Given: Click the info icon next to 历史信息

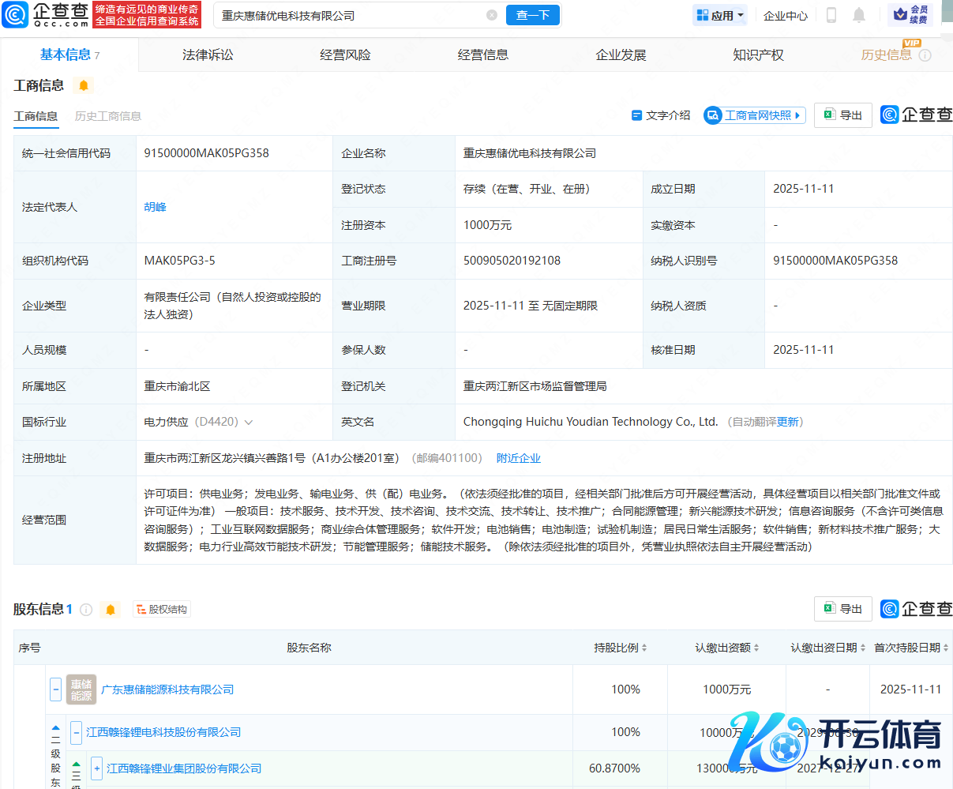Looking at the screenshot, I should 925,55.
